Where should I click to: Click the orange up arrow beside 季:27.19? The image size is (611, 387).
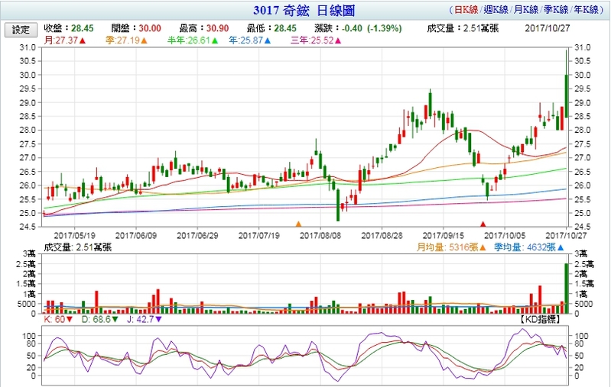pyautogui.click(x=145, y=40)
